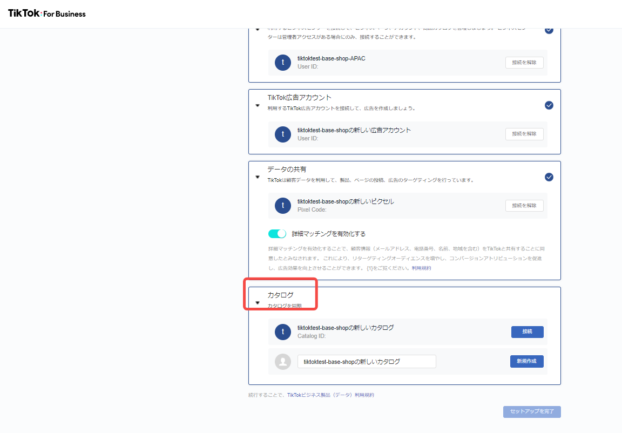Click the gray profile placeholder icon in catalog row
Image resolution: width=622 pixels, height=433 pixels.
point(282,361)
